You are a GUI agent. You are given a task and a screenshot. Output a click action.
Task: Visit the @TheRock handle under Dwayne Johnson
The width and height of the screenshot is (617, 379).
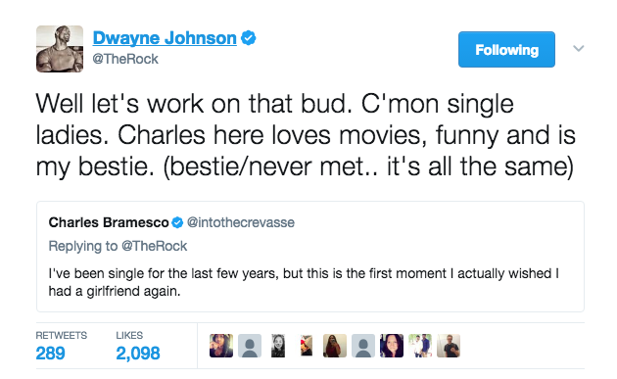125,59
